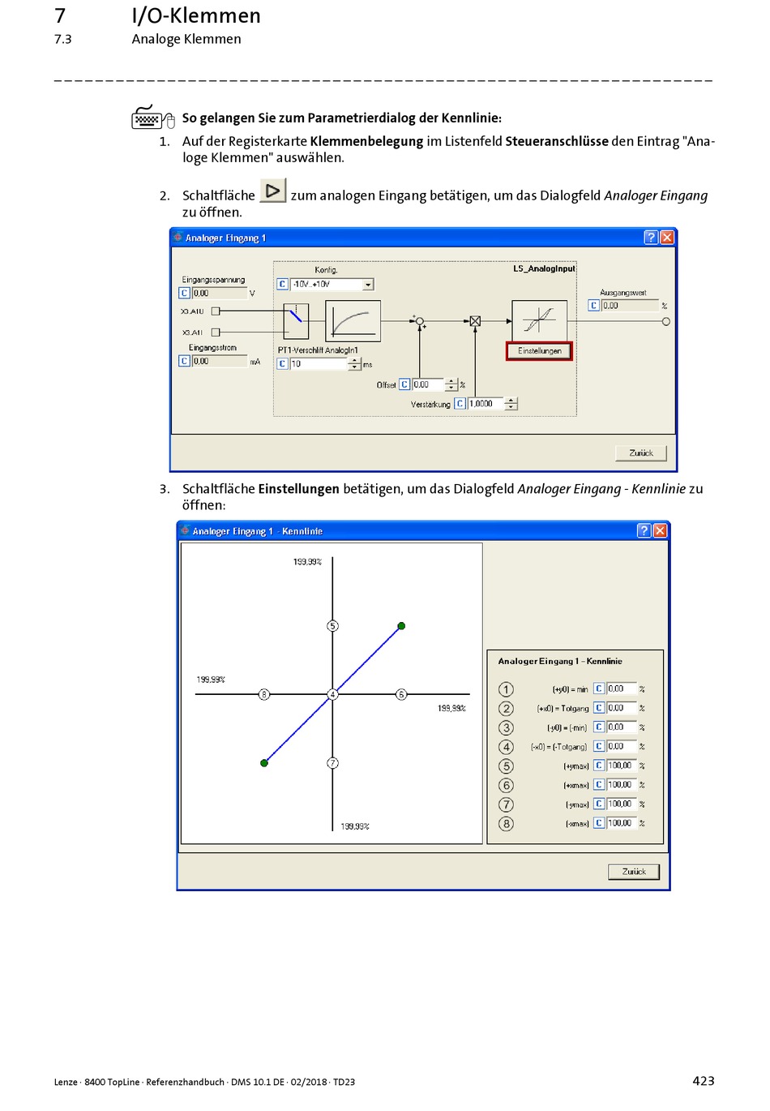Click the Eingangsstrom value field
This screenshot has width=770, height=1111.
219,361
